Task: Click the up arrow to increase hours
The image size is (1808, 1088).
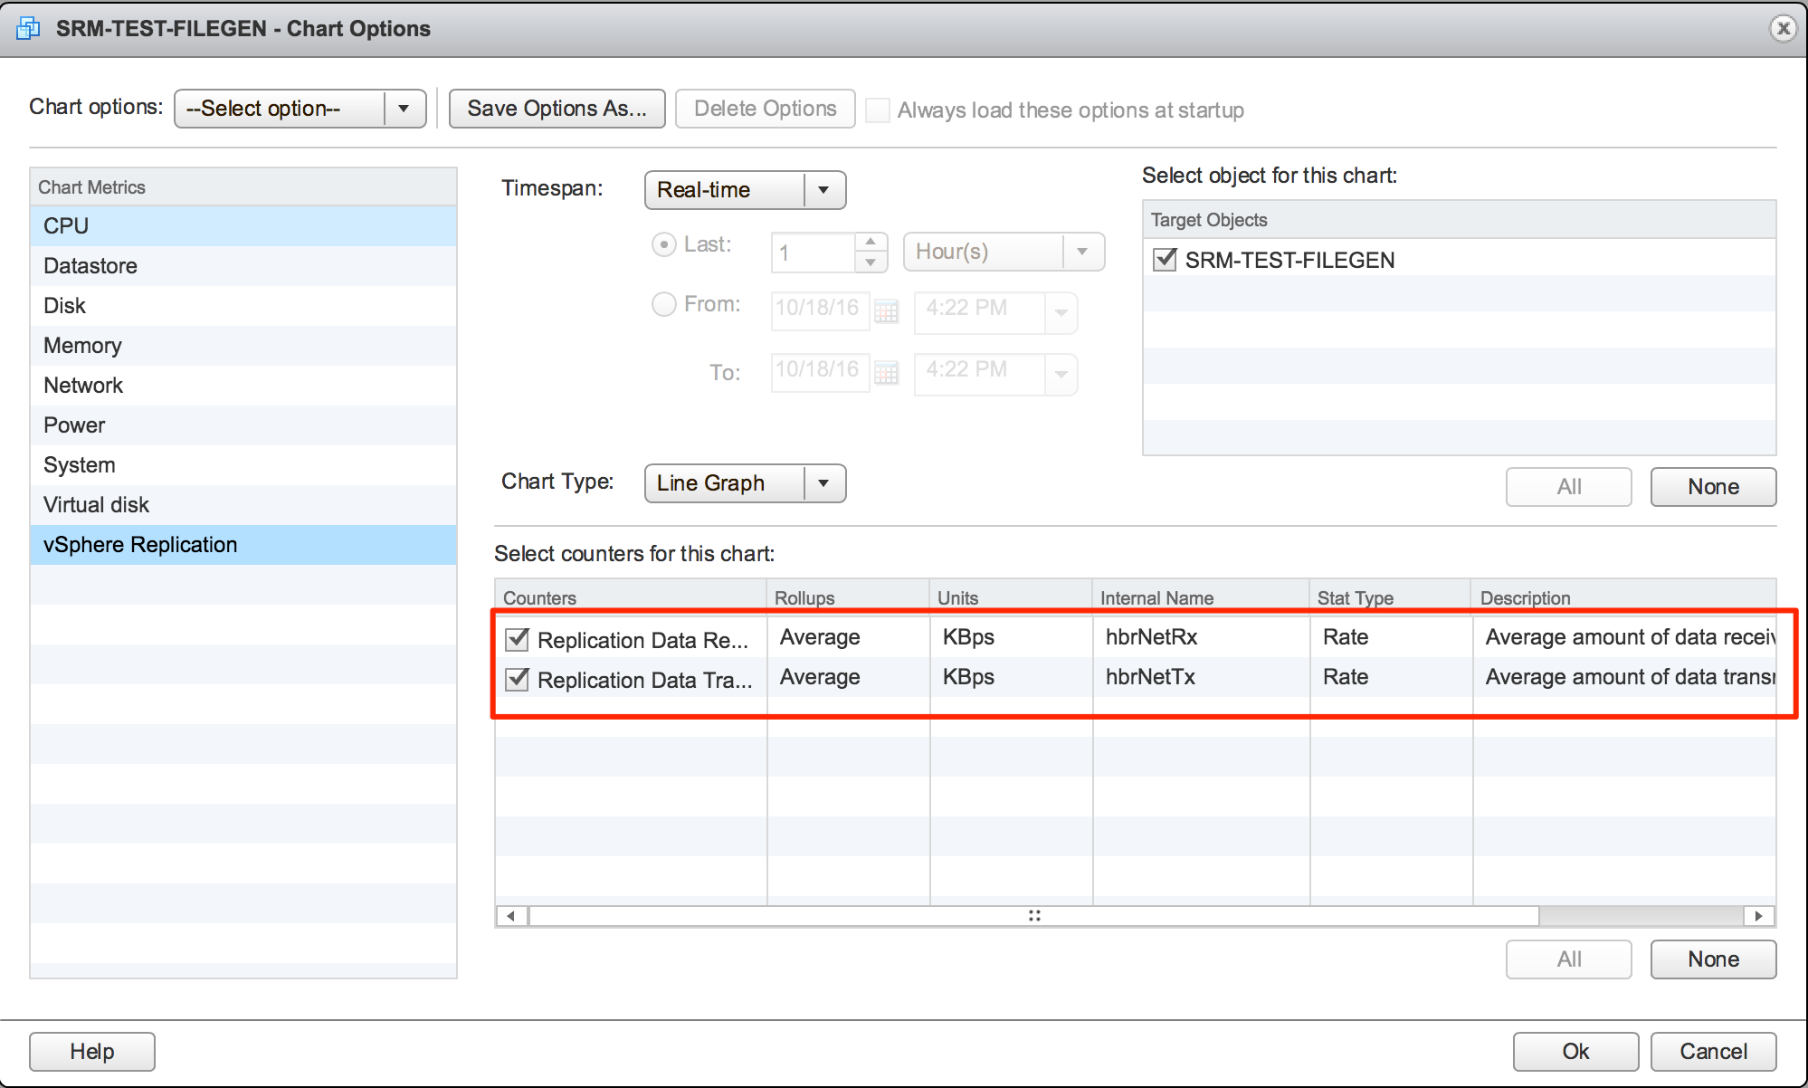Action: point(870,242)
